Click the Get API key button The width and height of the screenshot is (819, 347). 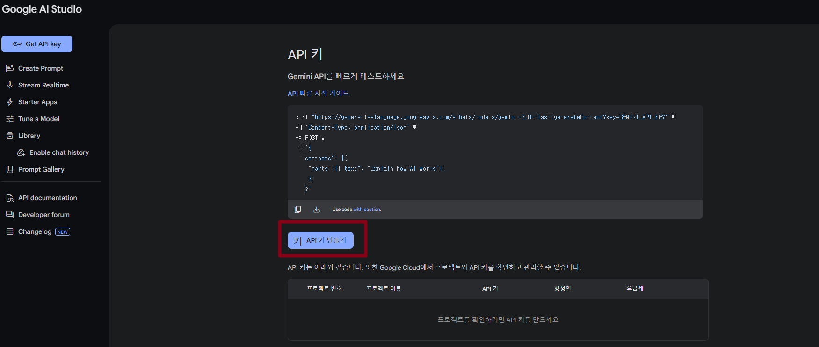click(x=37, y=44)
